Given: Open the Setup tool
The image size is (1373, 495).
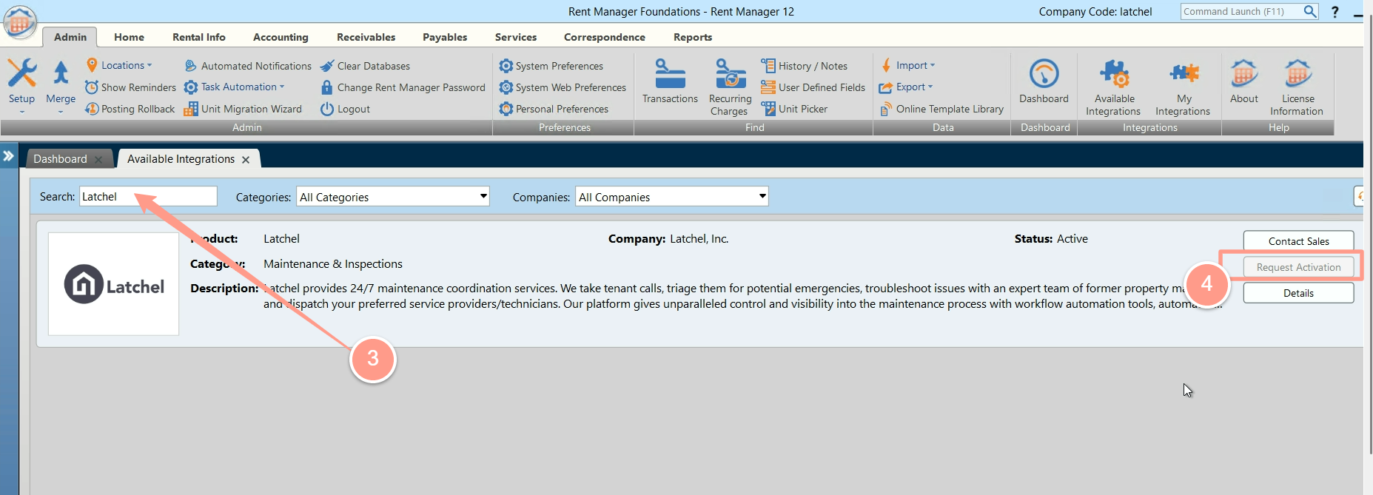Looking at the screenshot, I should (21, 85).
